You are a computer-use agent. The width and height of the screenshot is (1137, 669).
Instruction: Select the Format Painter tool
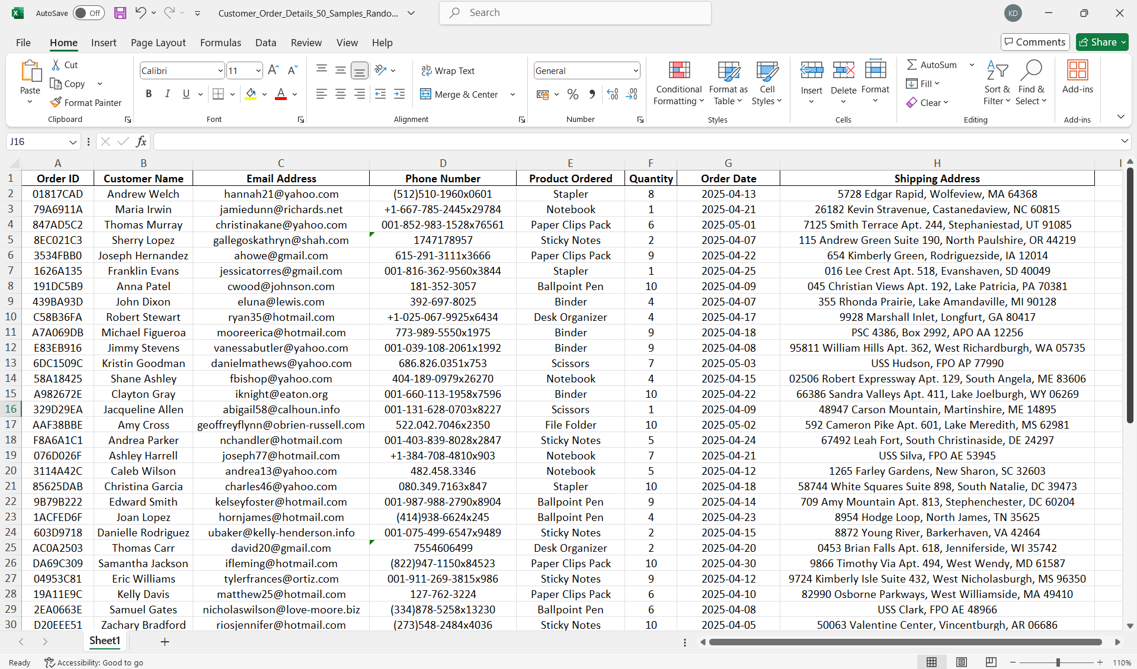(86, 102)
